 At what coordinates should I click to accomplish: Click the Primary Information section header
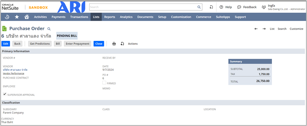pos(153,51)
